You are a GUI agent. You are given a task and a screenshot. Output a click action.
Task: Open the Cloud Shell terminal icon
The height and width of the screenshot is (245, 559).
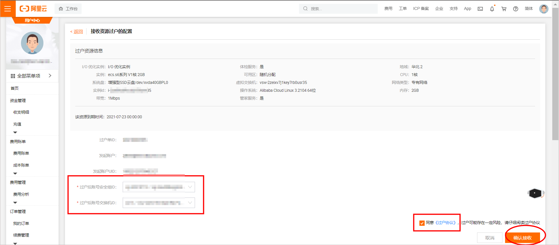[x=480, y=9]
